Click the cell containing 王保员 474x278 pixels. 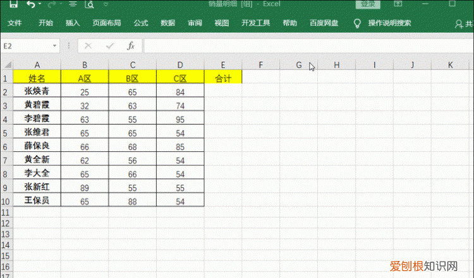(x=37, y=200)
